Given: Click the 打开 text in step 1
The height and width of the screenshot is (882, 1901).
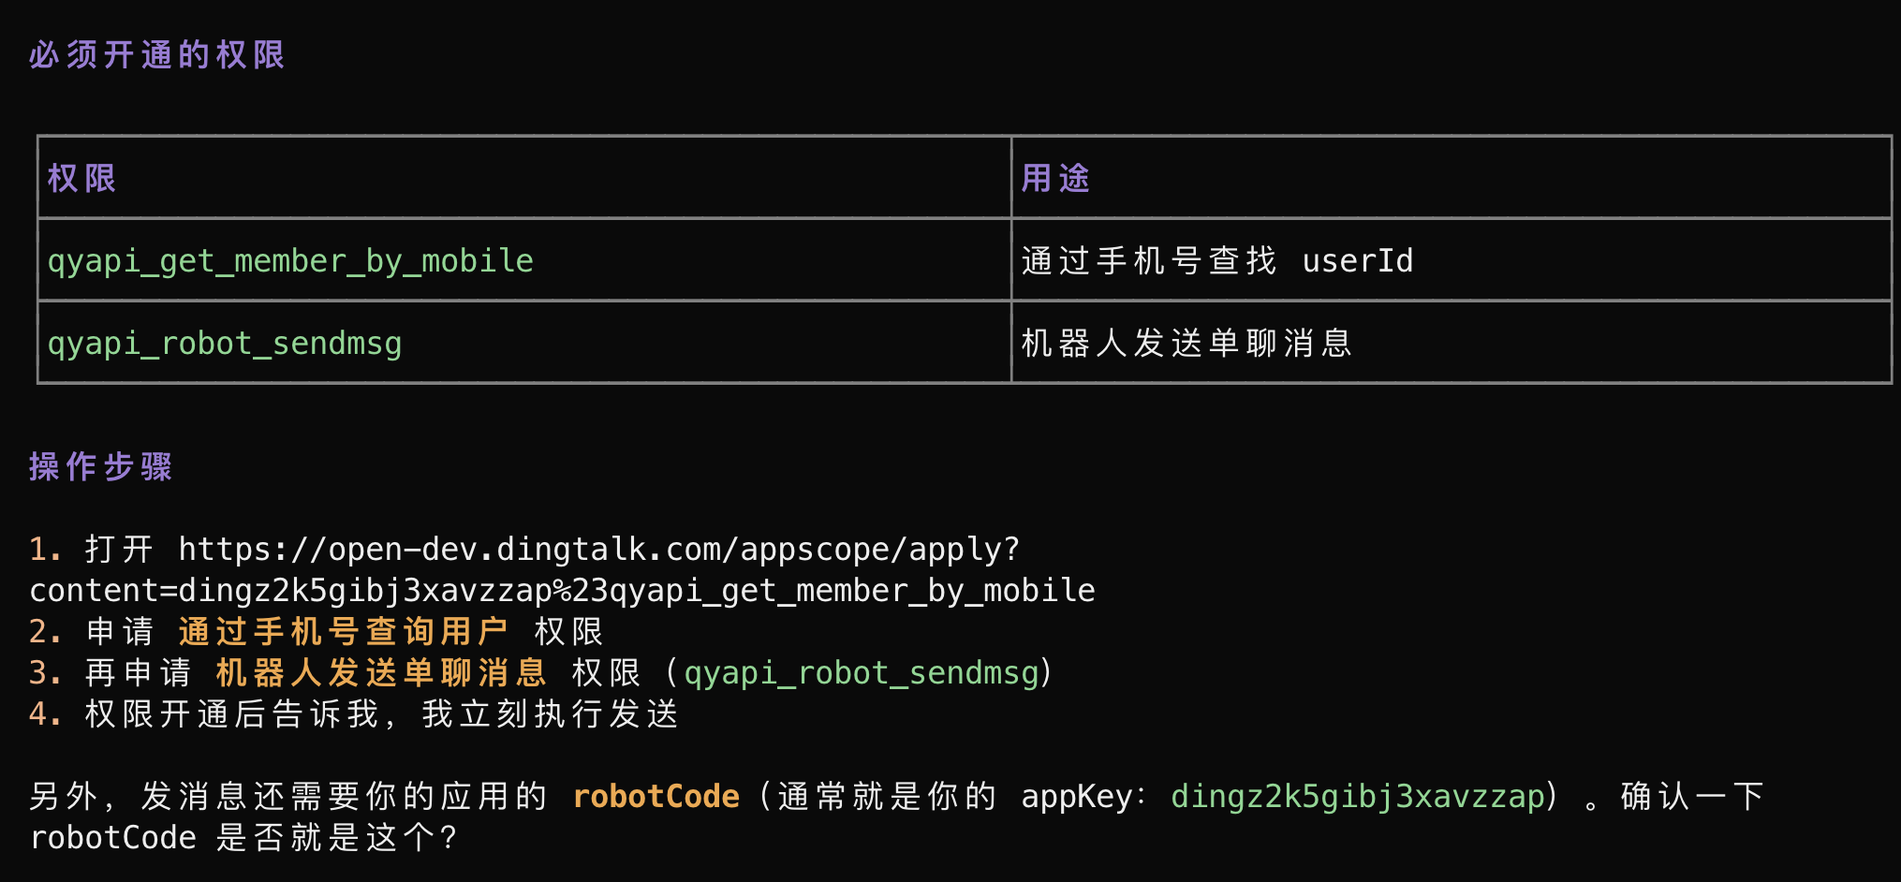Looking at the screenshot, I should tap(119, 550).
